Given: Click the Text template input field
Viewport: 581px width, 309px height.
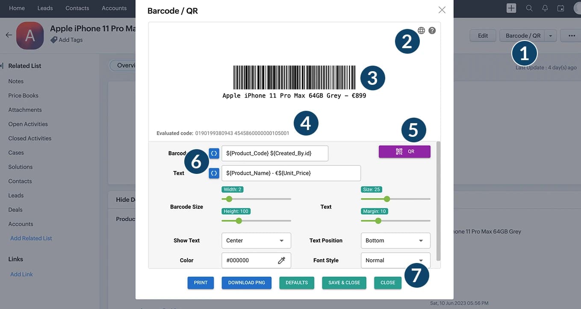Looking at the screenshot, I should point(291,173).
